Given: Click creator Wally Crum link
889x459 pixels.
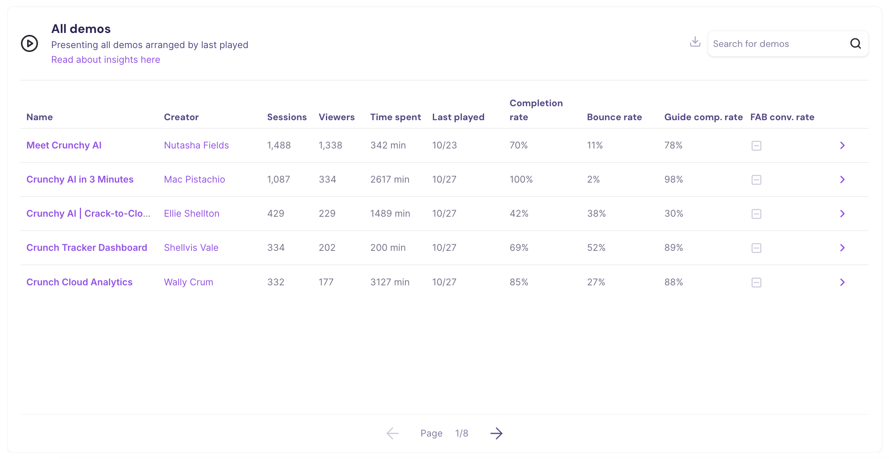Looking at the screenshot, I should (x=188, y=282).
